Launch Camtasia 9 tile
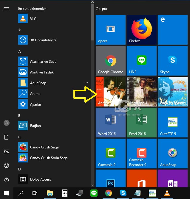The width and height of the screenshot is (190, 199). pos(111,153)
